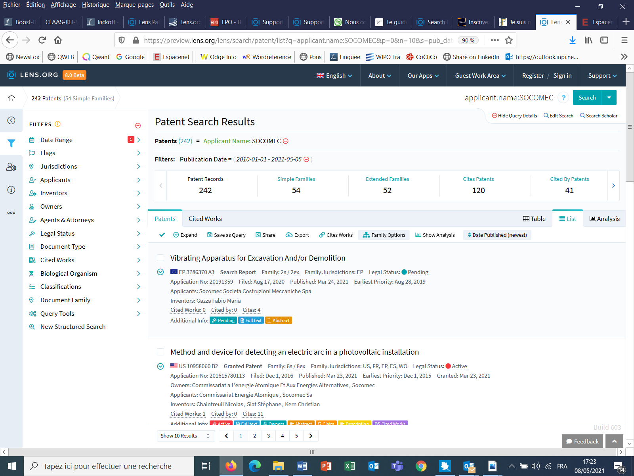Click the red clear filters icon
The image size is (634, 476).
[138, 125]
